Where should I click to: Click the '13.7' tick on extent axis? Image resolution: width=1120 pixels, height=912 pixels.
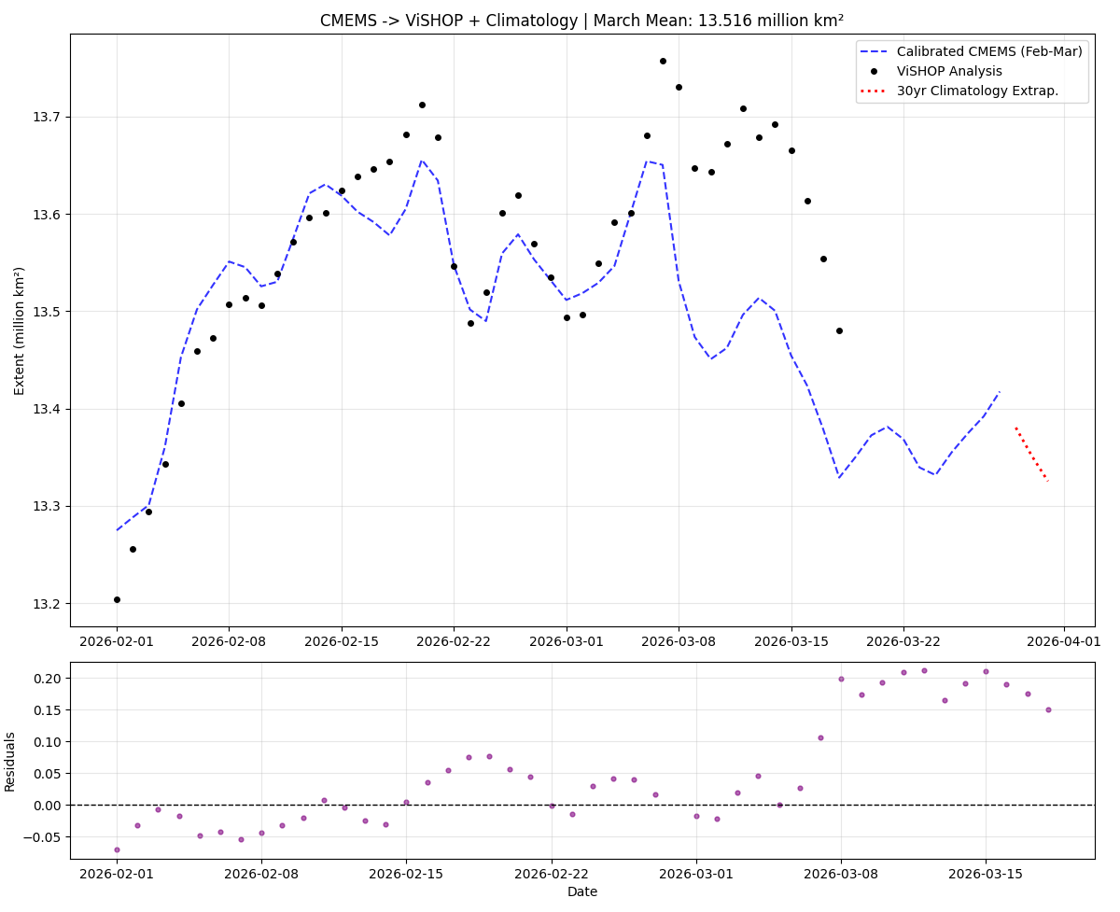click(47, 118)
